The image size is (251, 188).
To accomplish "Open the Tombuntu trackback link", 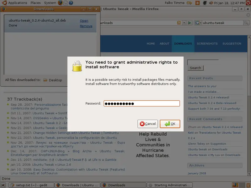I will click(76, 133).
